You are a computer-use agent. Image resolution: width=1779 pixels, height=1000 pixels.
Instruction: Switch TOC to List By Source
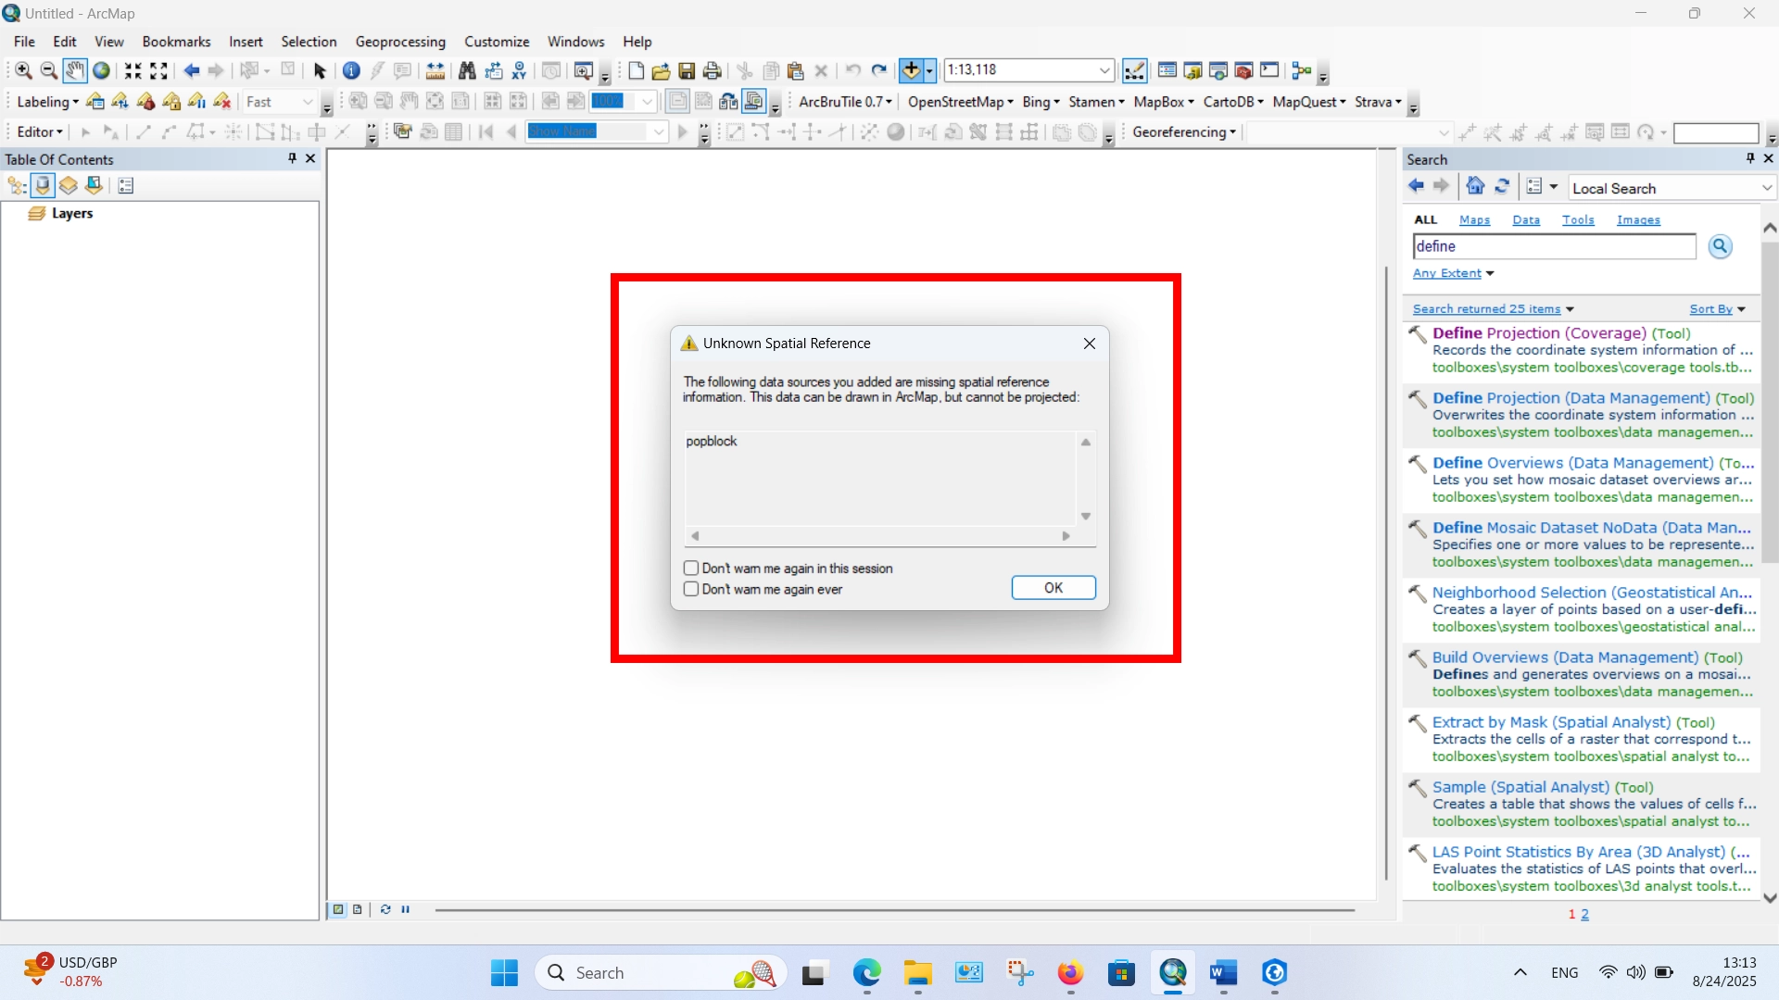point(43,186)
